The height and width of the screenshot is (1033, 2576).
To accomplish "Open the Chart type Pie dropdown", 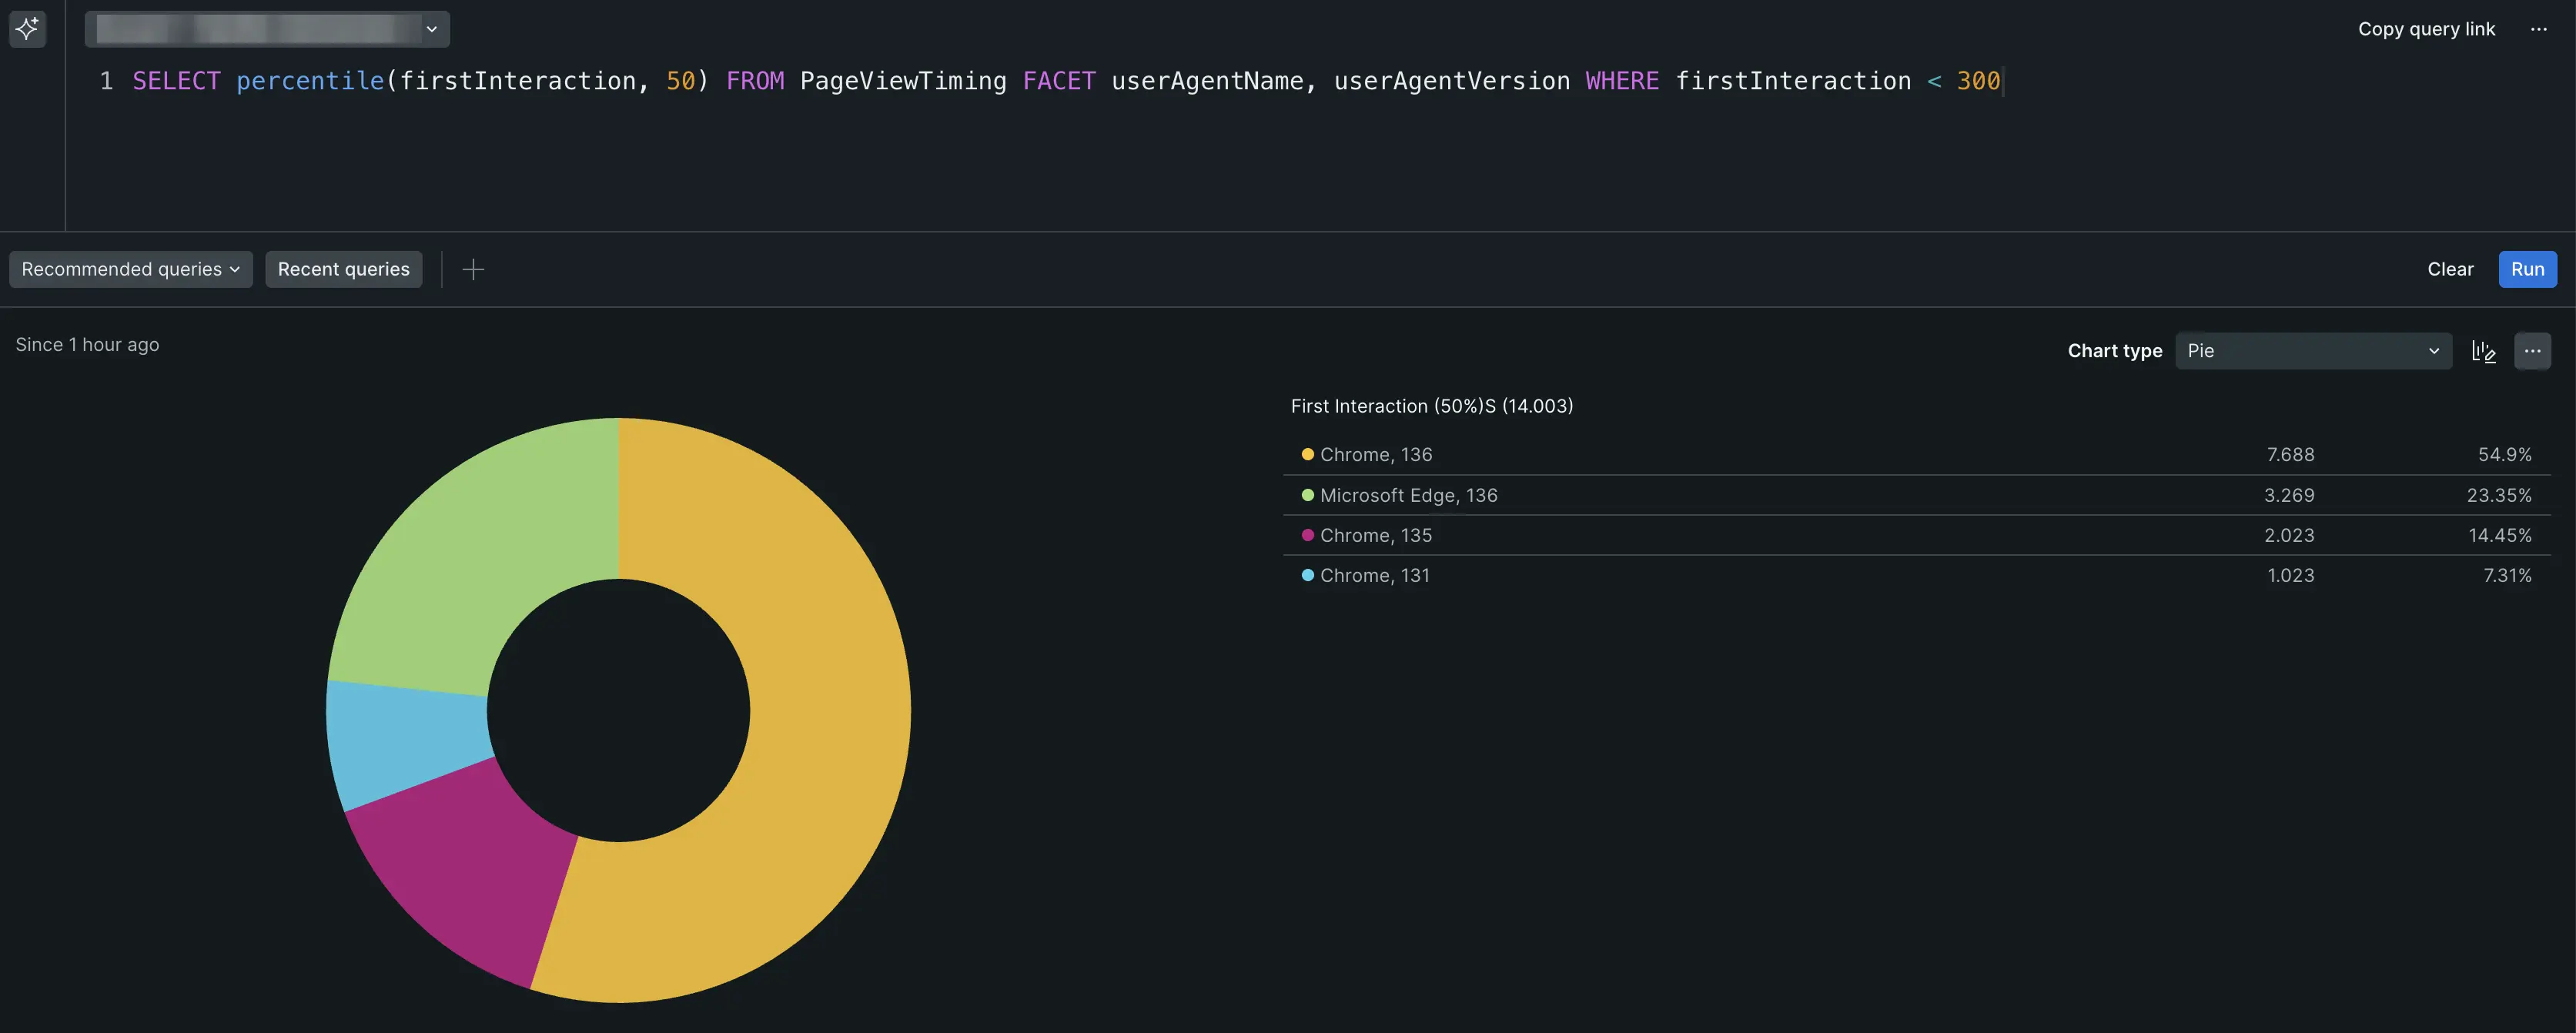I will pos(2312,351).
